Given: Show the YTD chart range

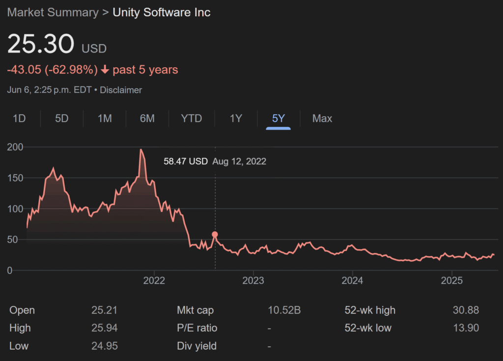Looking at the screenshot, I should 192,119.
